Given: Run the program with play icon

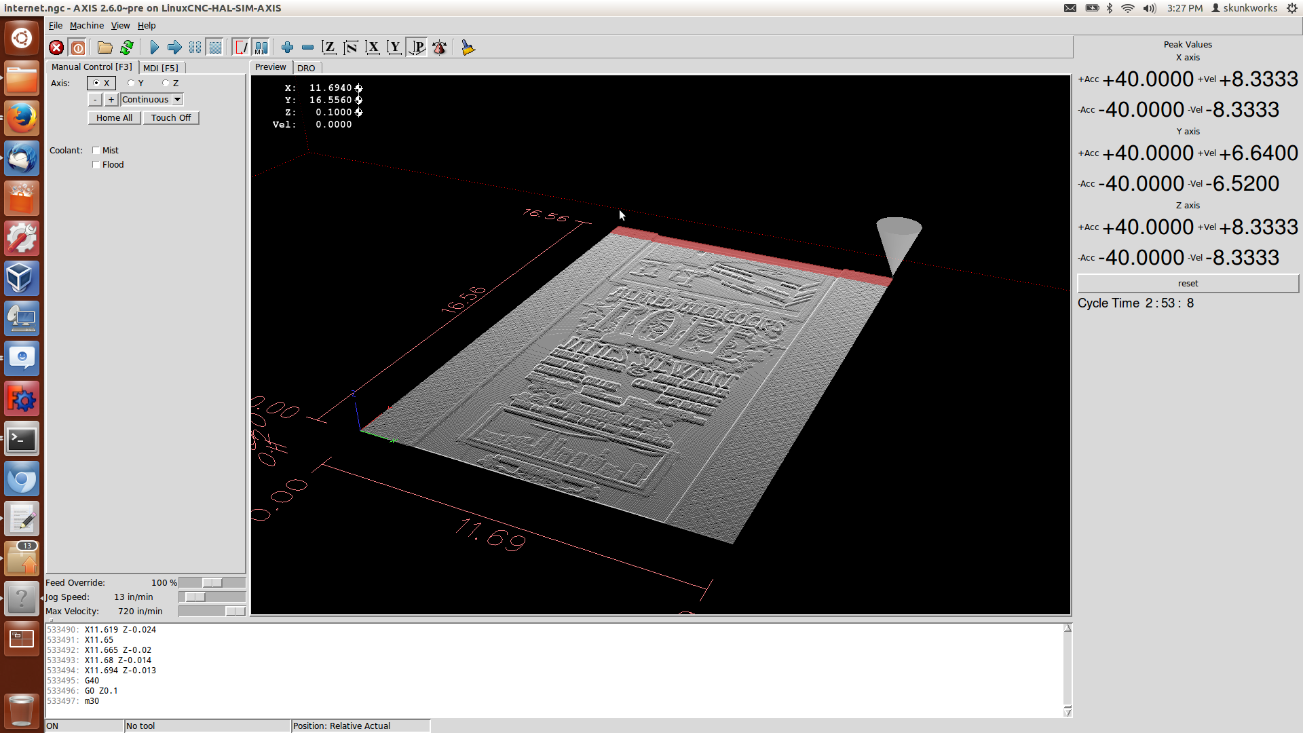Looking at the screenshot, I should pyautogui.click(x=154, y=48).
